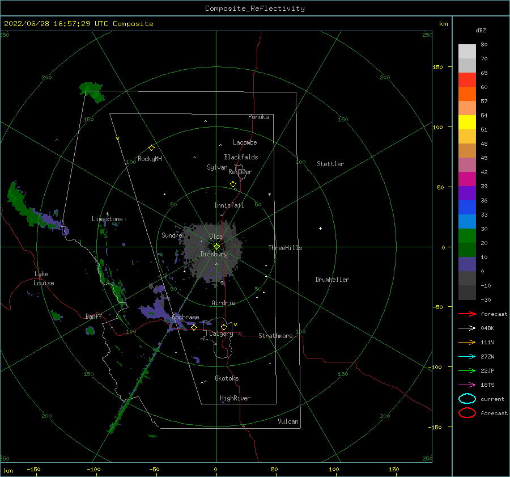This screenshot has height=477, width=510.
Task: Click the Airdrie city label
Action: [x=223, y=303]
